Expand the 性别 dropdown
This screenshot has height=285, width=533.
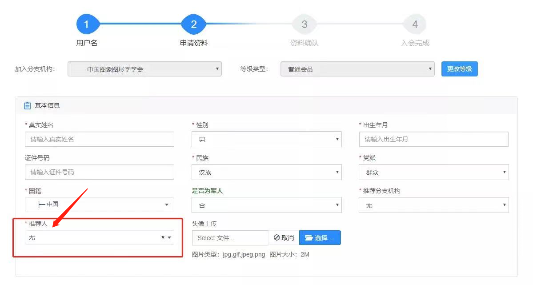266,139
